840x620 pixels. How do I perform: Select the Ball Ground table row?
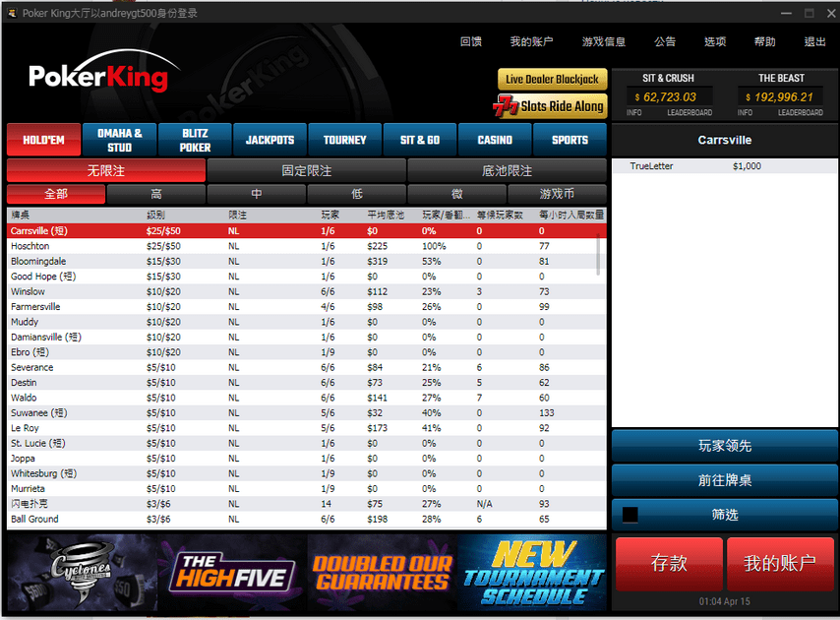307,520
